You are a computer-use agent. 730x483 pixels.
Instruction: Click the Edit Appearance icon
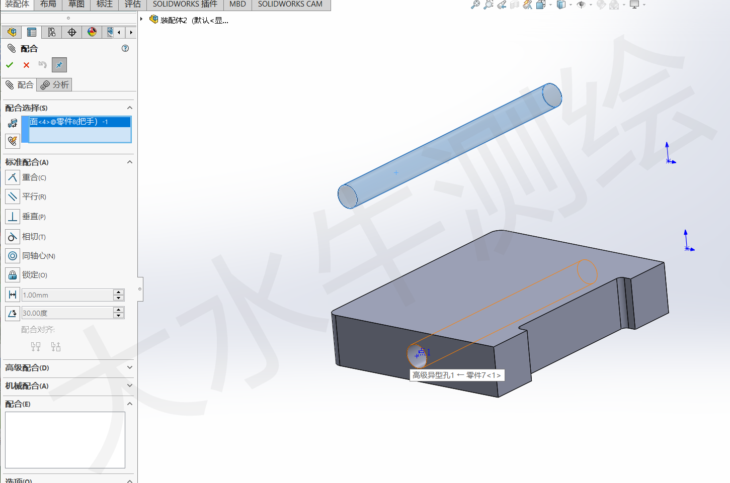(x=601, y=5)
